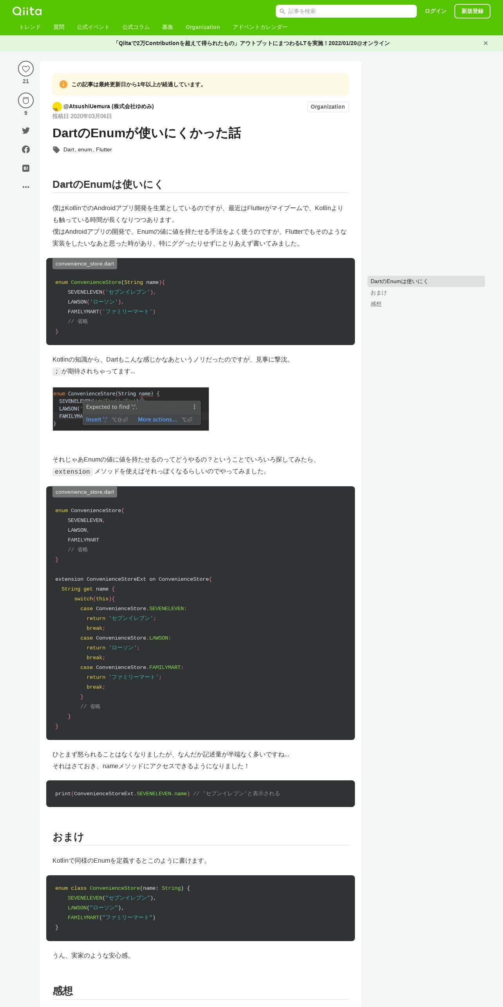The height and width of the screenshot is (1007, 503).
Task: Click the orange info warning icon
Action: click(63, 84)
